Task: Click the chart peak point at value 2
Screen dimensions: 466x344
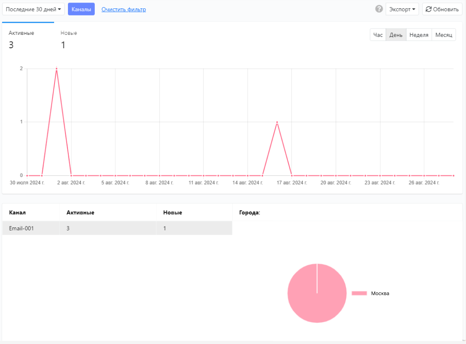Action: point(57,69)
